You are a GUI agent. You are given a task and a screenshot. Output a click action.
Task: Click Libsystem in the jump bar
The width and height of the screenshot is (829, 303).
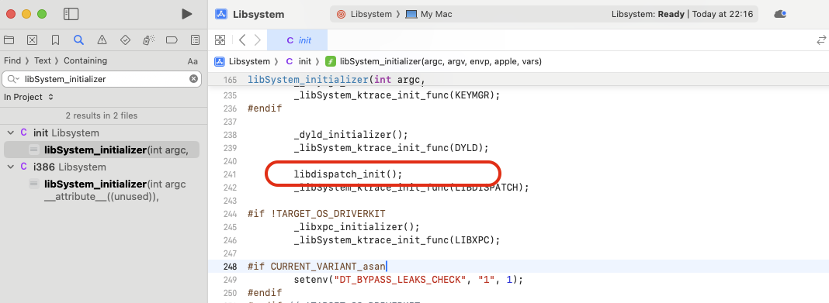(x=243, y=62)
